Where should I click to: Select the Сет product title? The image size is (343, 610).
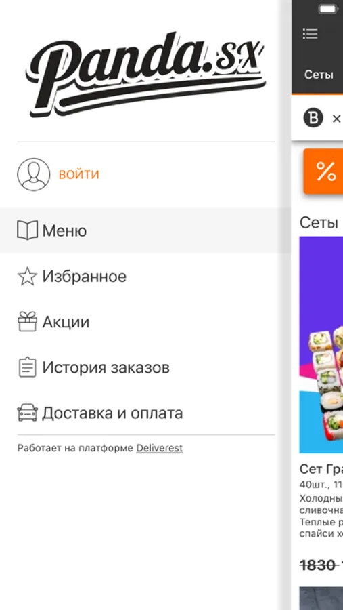(321, 469)
